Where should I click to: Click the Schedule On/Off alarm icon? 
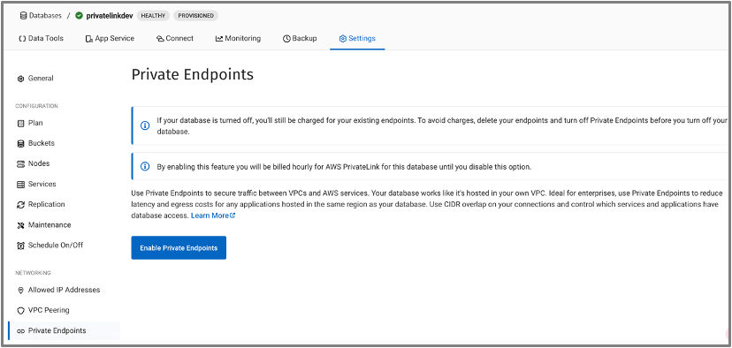tap(20, 246)
